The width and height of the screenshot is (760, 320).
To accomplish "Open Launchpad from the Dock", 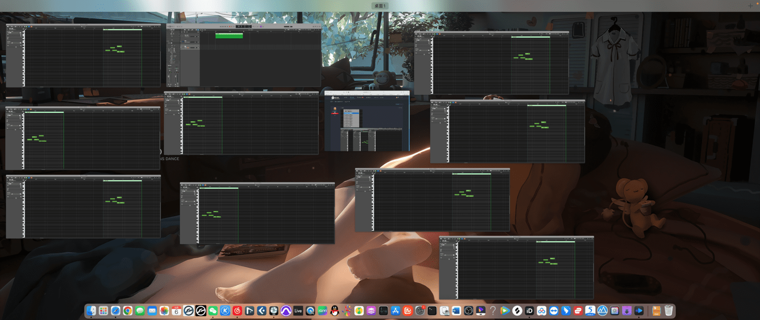I will pos(103,311).
